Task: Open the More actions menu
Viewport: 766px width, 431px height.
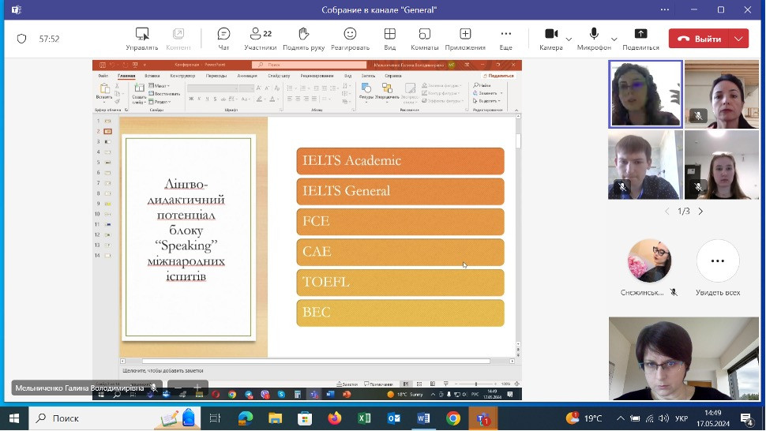Action: [506, 38]
